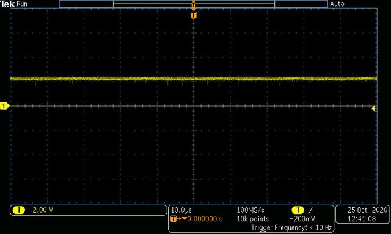
Task: Click the Tek logo
Action: pyautogui.click(x=7, y=4)
